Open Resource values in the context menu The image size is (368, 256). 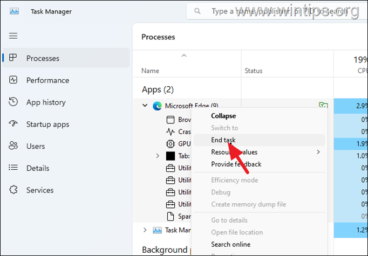[260, 152]
